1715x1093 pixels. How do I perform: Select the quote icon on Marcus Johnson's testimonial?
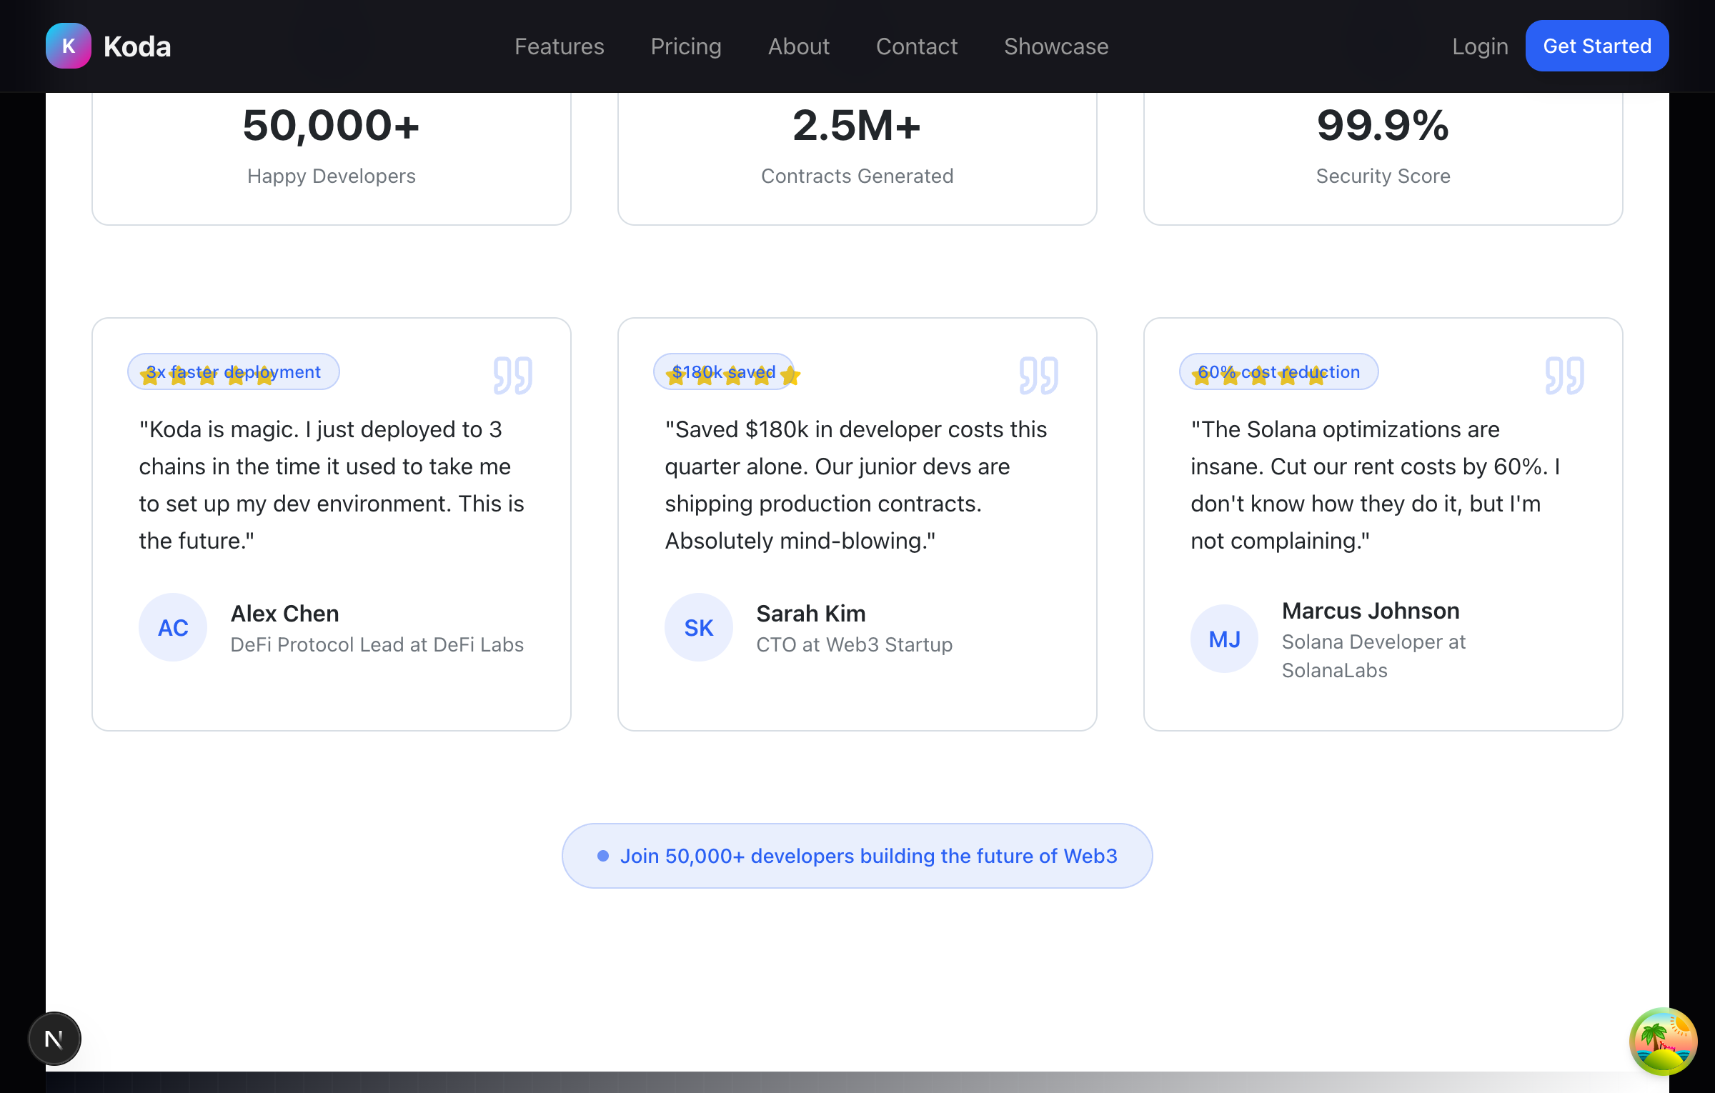(x=1564, y=374)
